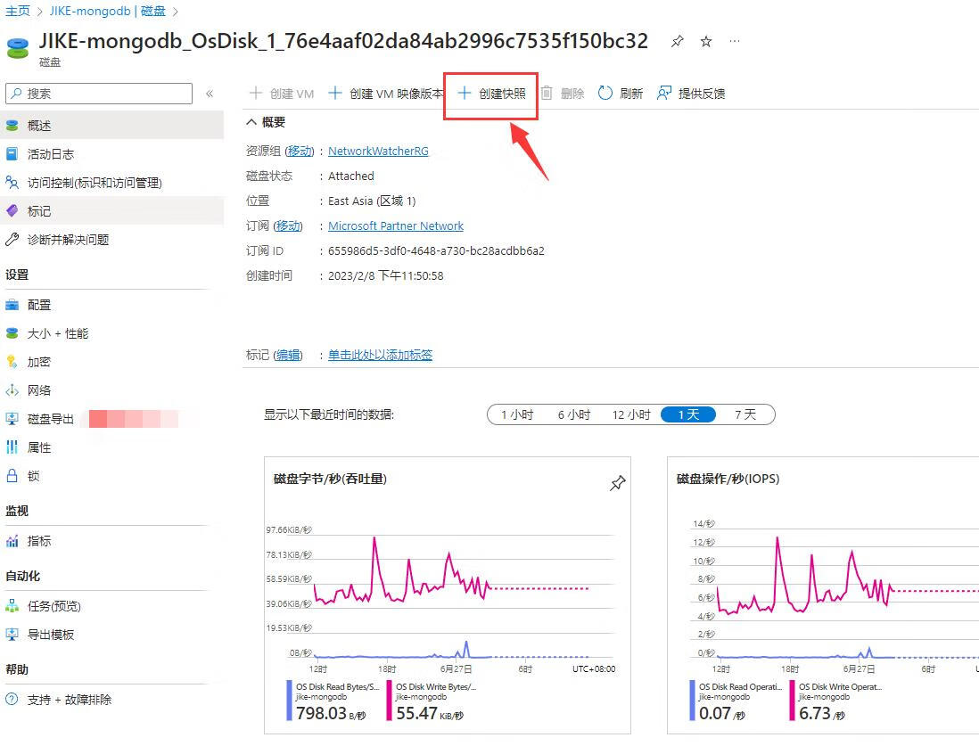Open the 加密 encryption settings
Image resolution: width=979 pixels, height=746 pixels.
tap(111, 362)
